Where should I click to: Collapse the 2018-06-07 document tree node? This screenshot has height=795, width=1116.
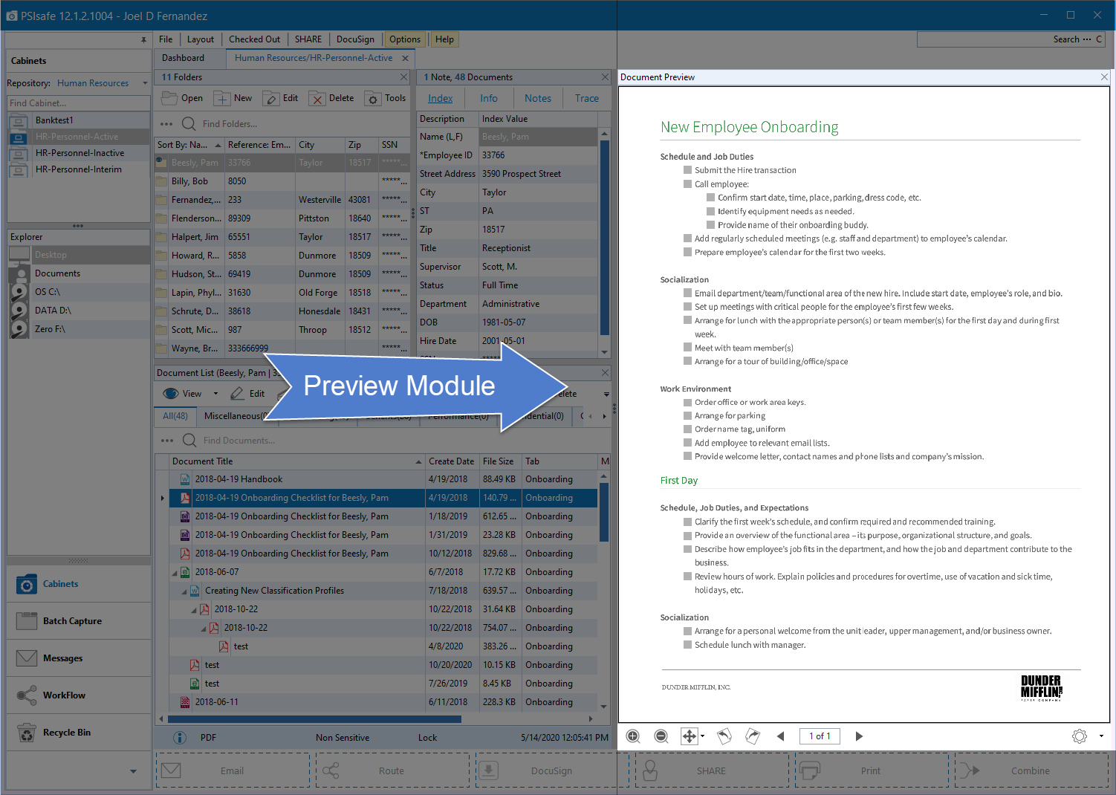(x=175, y=573)
